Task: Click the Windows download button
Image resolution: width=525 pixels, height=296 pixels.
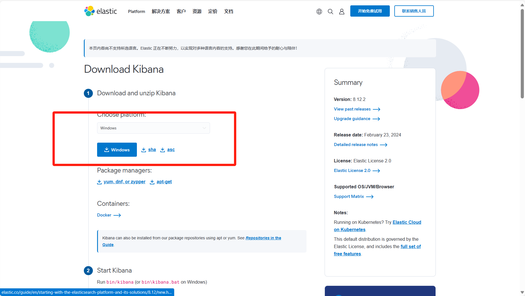Action: (117, 150)
